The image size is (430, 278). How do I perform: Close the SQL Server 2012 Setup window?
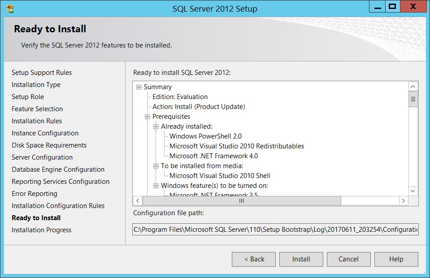click(x=413, y=7)
